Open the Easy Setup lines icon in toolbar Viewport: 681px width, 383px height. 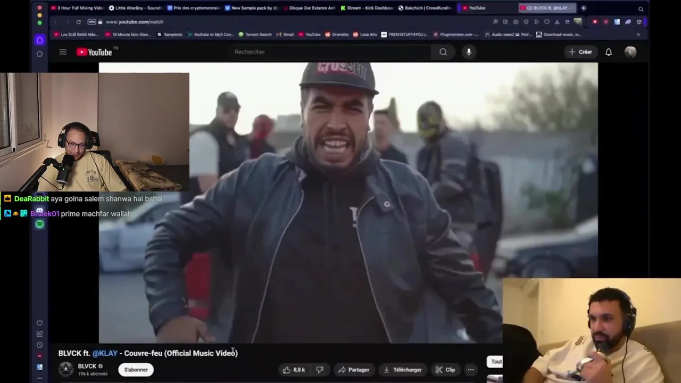coord(567,22)
